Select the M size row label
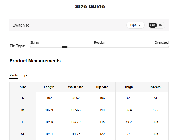Image resolution: width=174 pixels, height=140 pixels. (x=23, y=110)
